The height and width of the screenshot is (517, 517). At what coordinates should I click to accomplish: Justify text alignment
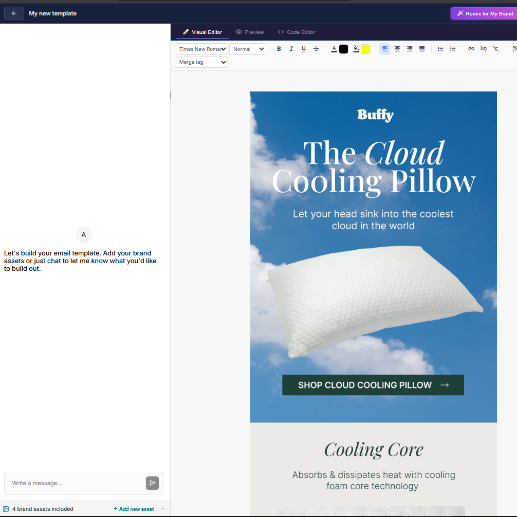422,49
